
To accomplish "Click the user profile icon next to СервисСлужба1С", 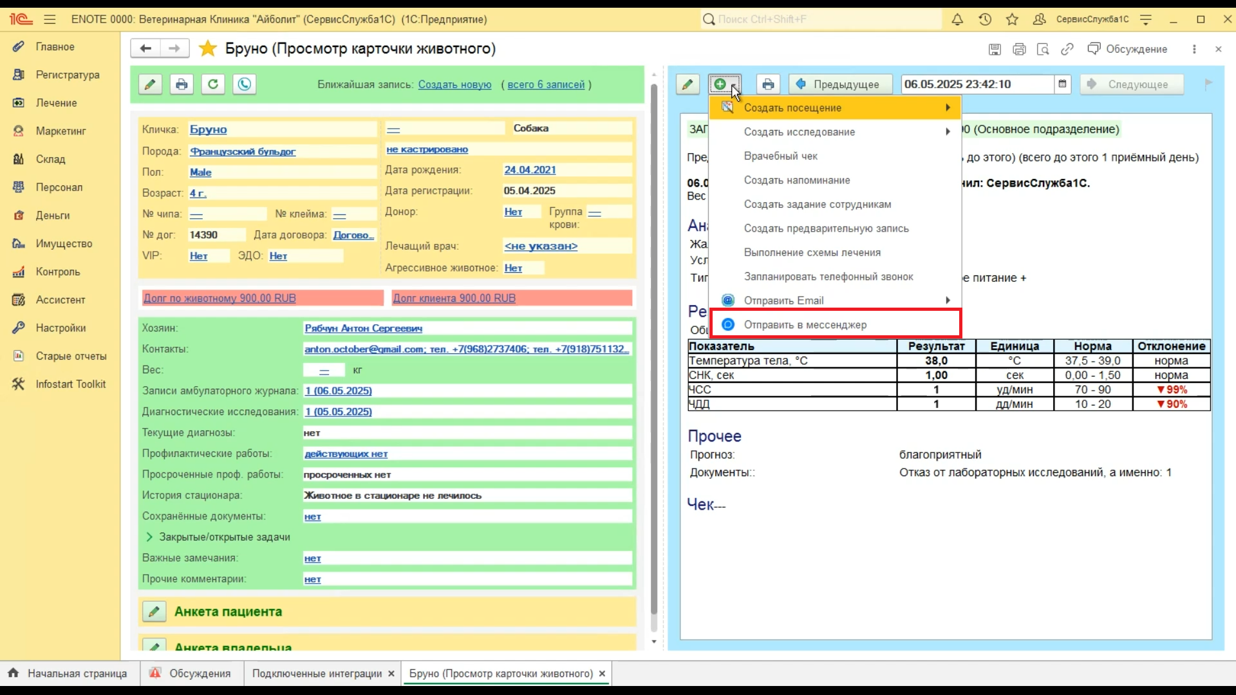I will coord(1039,19).
